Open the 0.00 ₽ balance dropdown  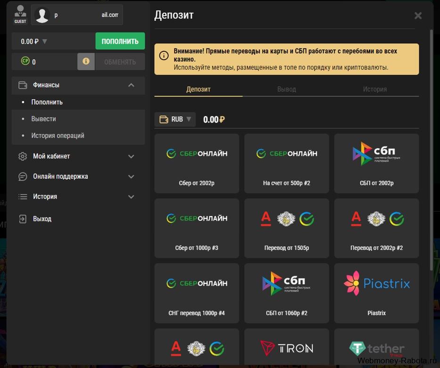[x=45, y=41]
